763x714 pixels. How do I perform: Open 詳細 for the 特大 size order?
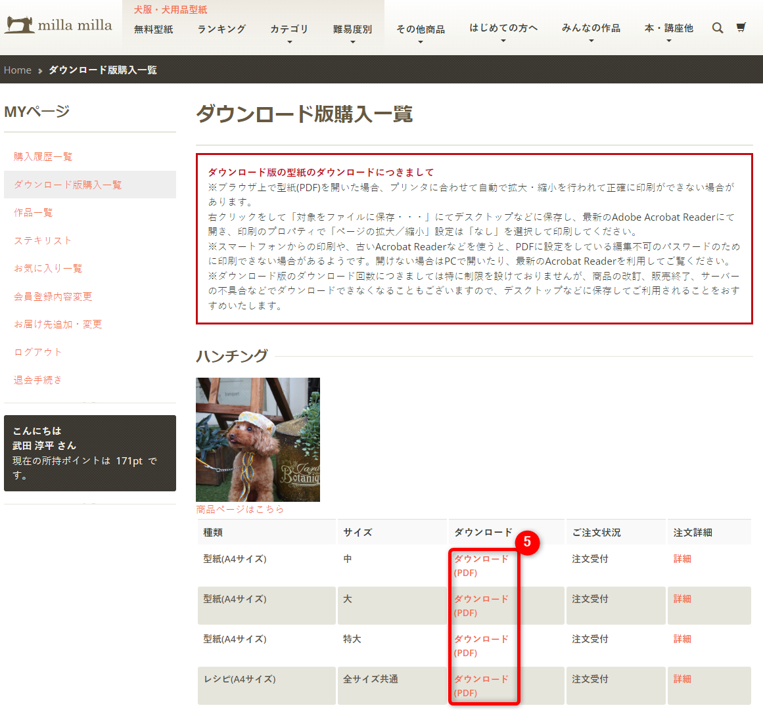[x=682, y=638]
